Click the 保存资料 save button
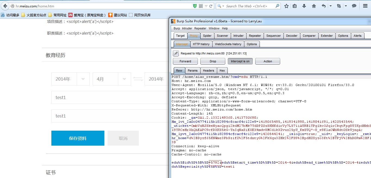 tap(78, 138)
